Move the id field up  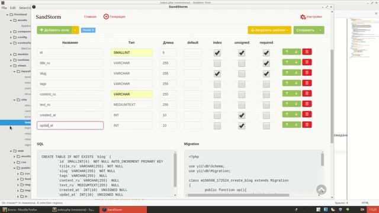(287, 51)
